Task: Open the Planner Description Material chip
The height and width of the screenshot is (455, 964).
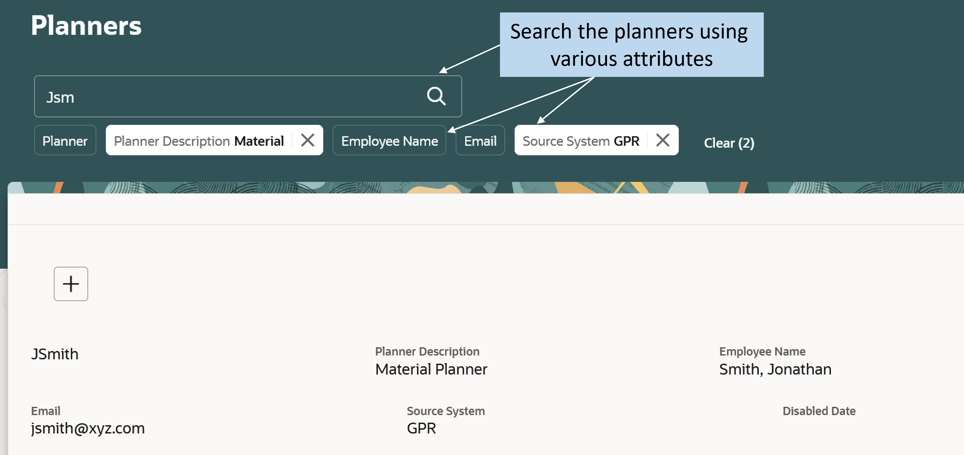Action: click(199, 141)
